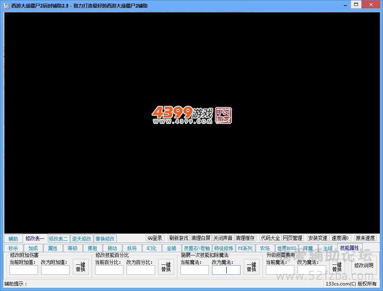383x291 pixels.
Task: Close the 西游大战僵尸2辰时辅助 window
Action: (371, 4)
